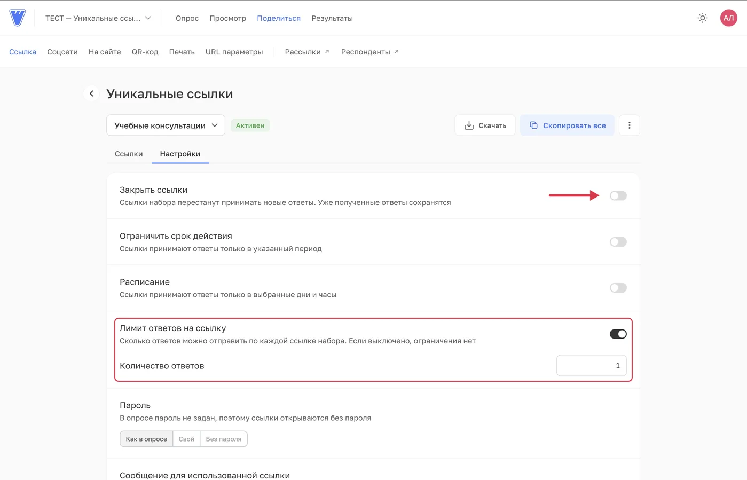Turn on Ограничить срок действия toggle
The image size is (747, 480).
point(618,242)
